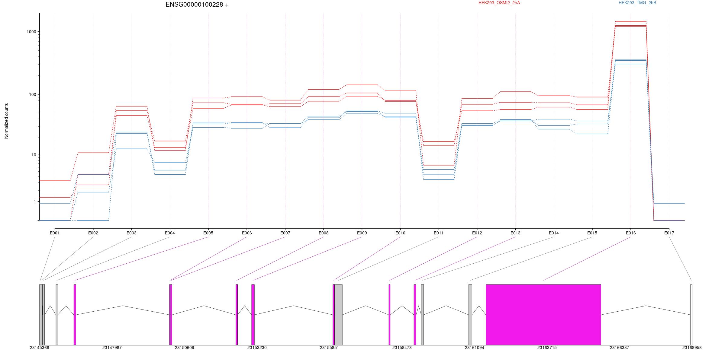Click the Normalized counts axis label

[x=6, y=121]
